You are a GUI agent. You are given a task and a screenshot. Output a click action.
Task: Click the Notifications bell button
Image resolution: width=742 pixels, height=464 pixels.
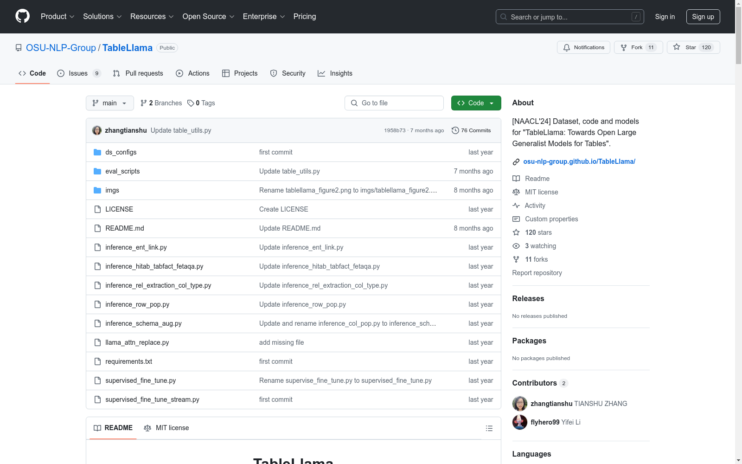click(583, 47)
